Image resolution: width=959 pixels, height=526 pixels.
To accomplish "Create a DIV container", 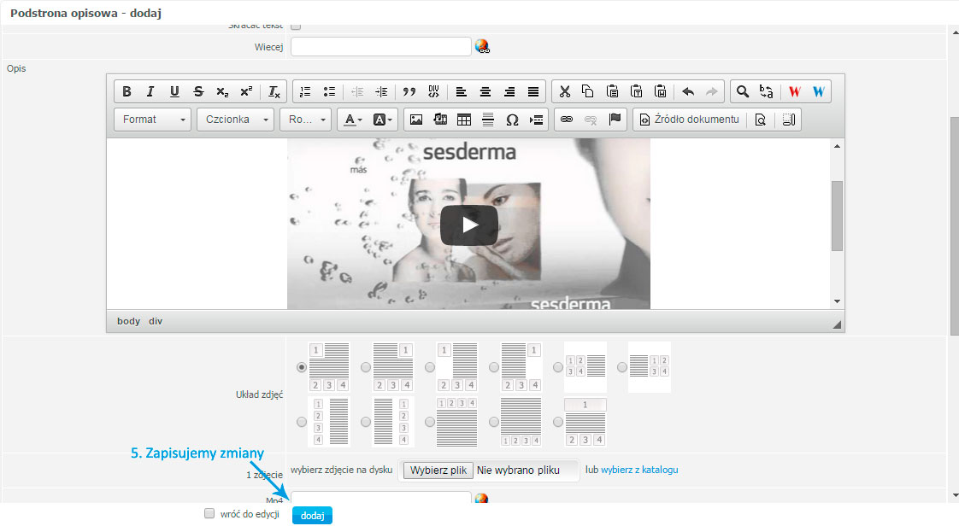I will point(433,91).
